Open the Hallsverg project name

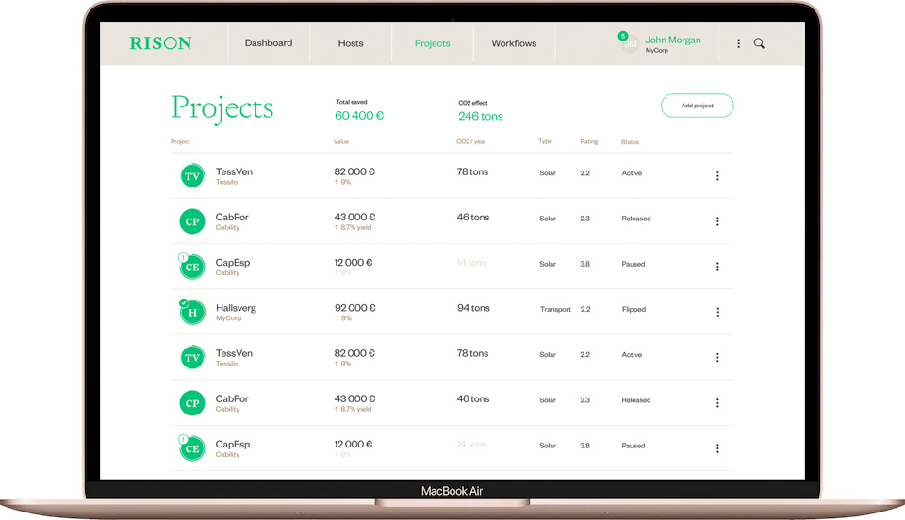click(x=236, y=308)
